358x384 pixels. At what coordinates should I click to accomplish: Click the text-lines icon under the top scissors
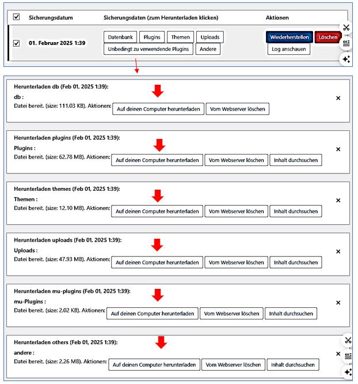346,43
